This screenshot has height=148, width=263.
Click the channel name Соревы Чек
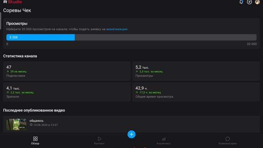pos(17,10)
